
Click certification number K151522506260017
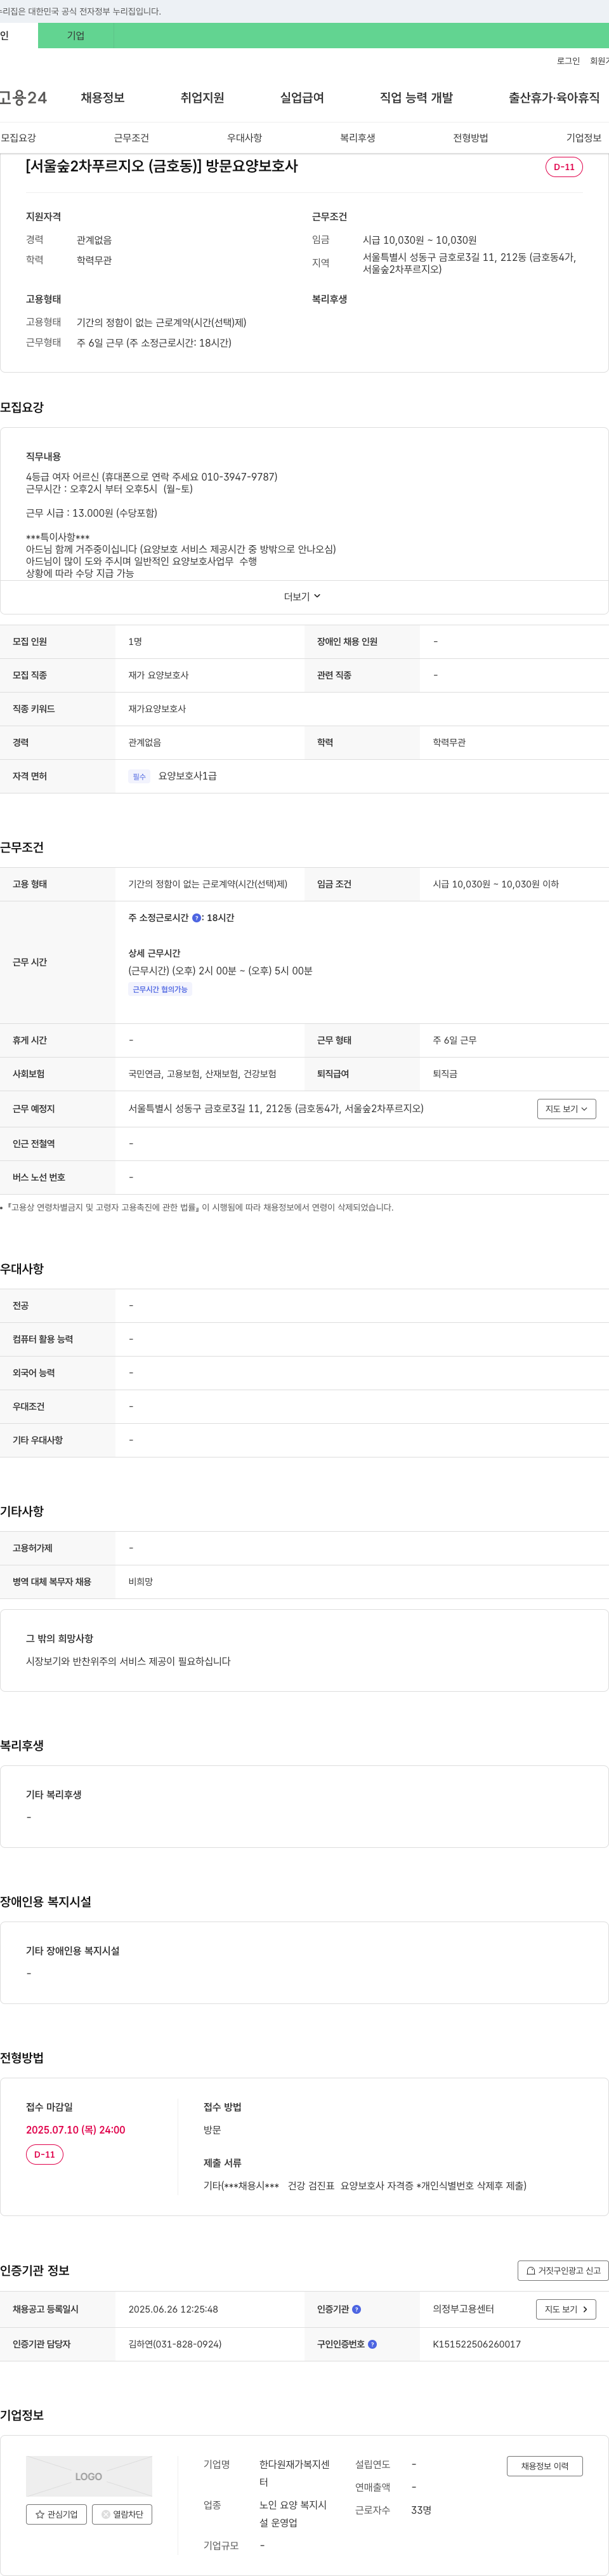click(x=476, y=2343)
